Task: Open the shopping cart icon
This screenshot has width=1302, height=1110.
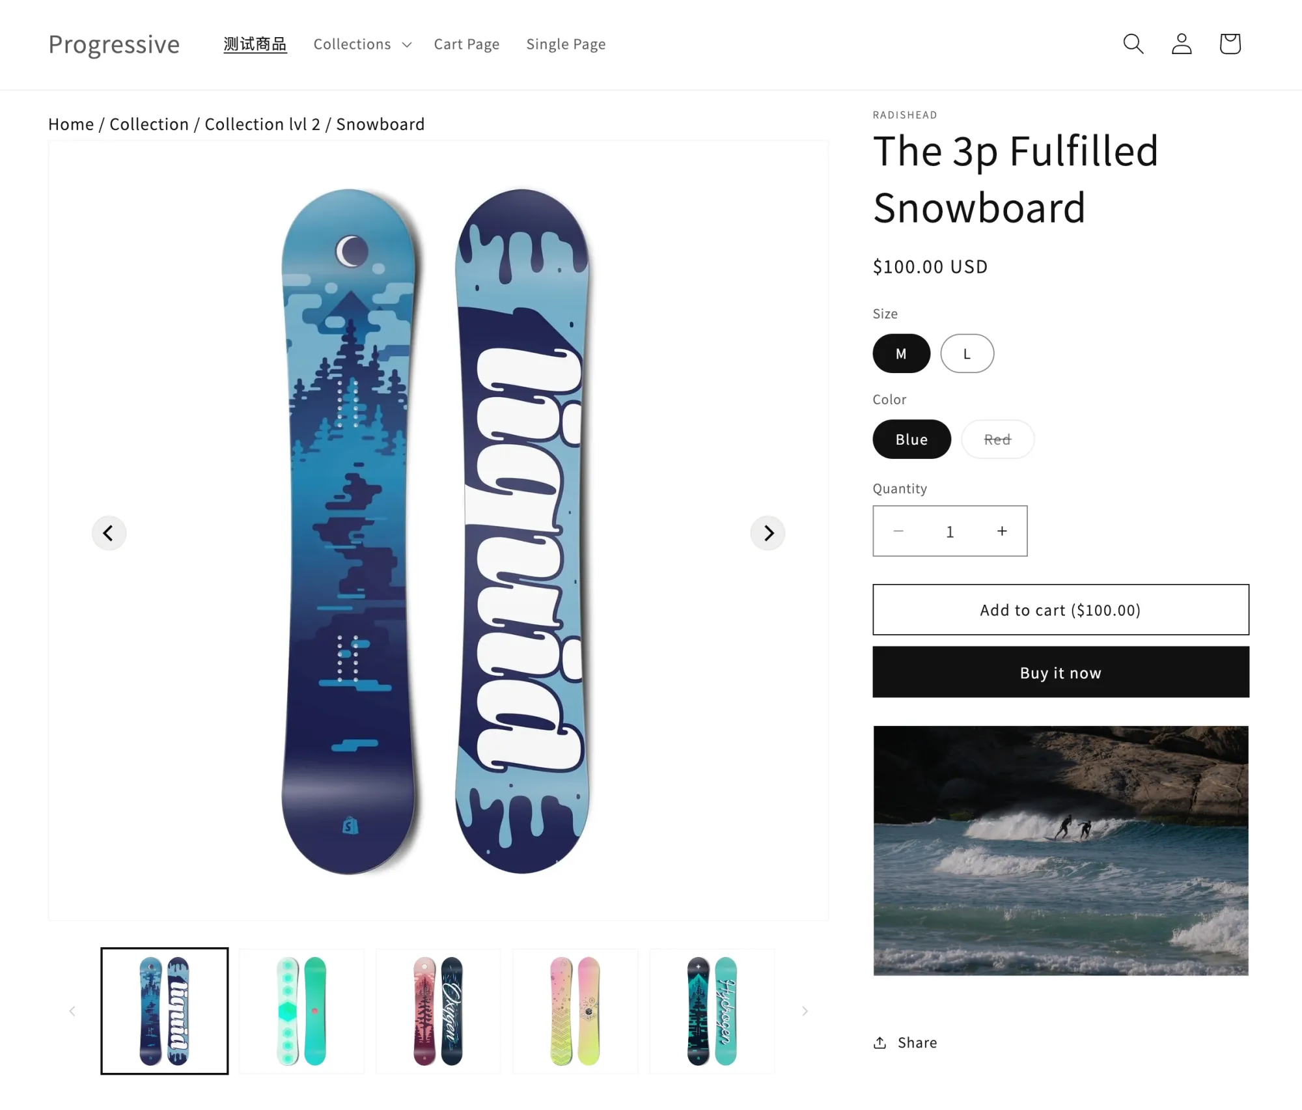Action: [1229, 44]
